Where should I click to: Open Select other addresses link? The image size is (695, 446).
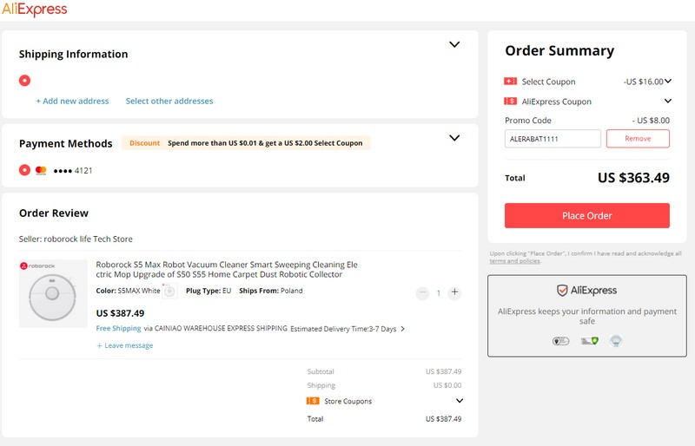169,101
